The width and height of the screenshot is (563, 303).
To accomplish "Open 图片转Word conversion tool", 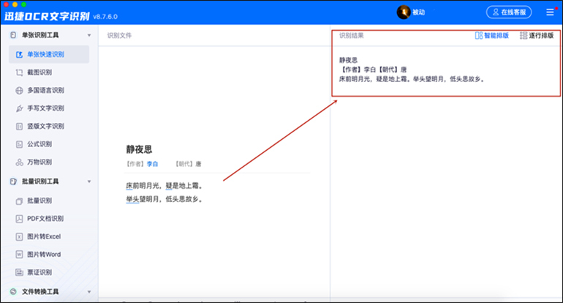I will point(44,254).
